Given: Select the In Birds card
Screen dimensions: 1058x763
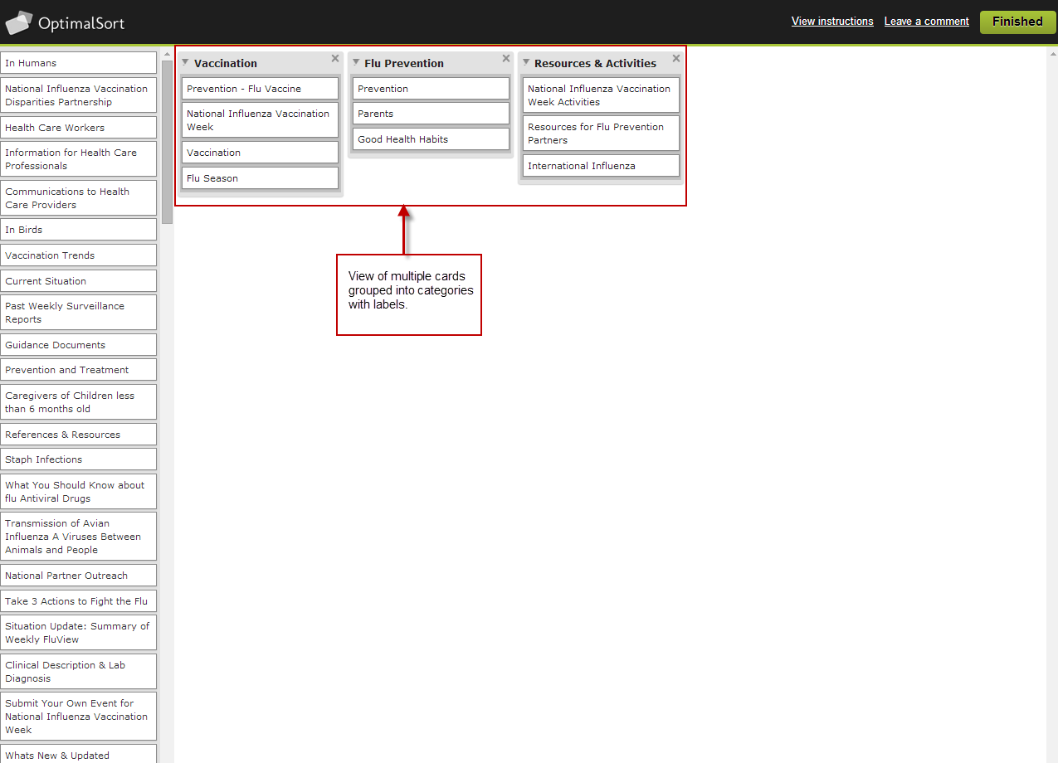Looking at the screenshot, I should [x=78, y=230].
